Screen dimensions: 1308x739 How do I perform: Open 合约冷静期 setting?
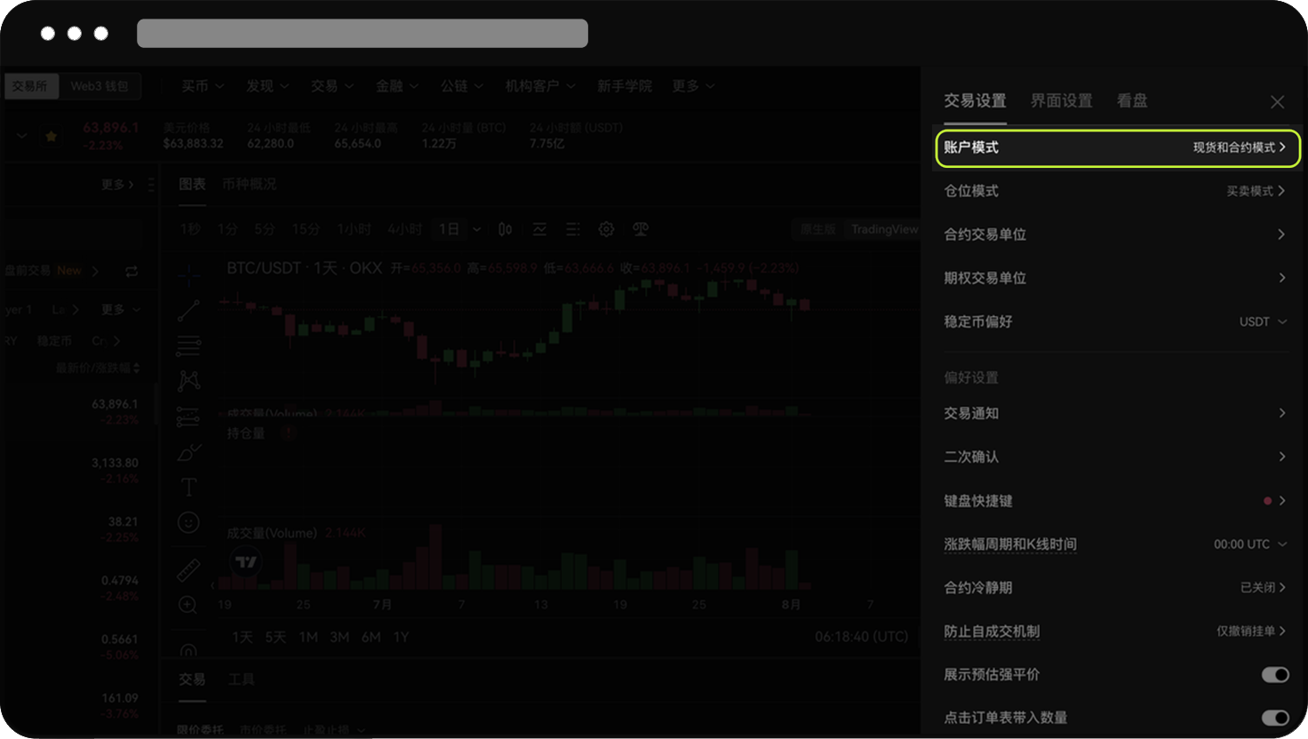point(1114,588)
